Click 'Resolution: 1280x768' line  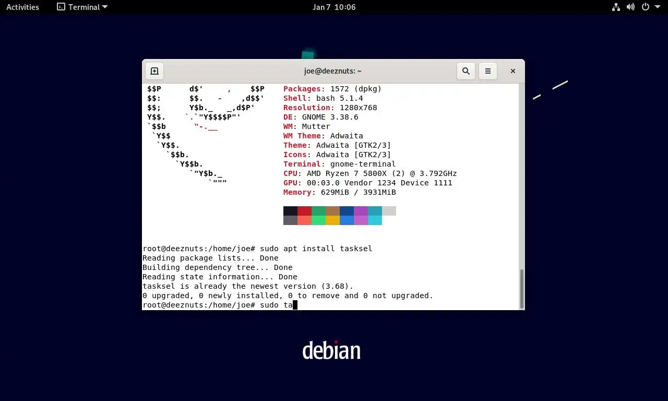click(x=330, y=108)
